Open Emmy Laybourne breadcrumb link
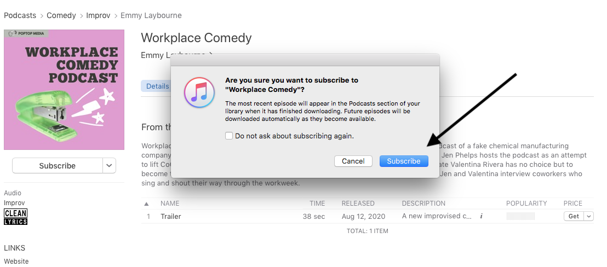The image size is (607, 267). tap(151, 15)
